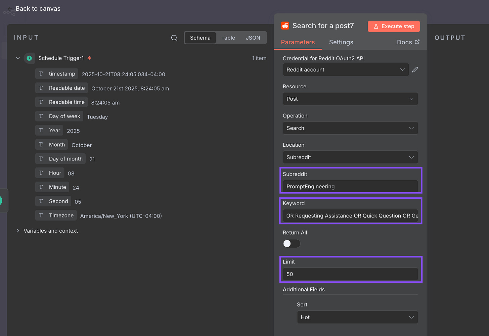
Task: Click the back arrow icon at top left
Action: (x=10, y=9)
